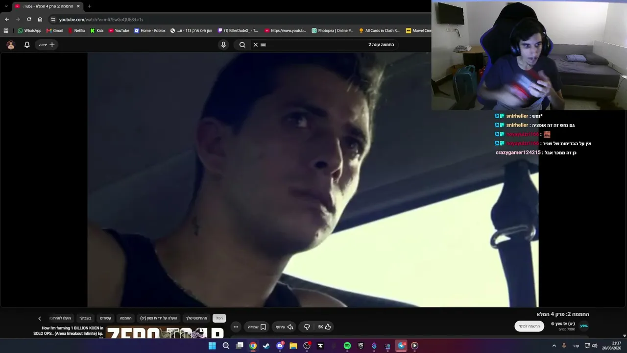The image size is (627, 353).
Task: Dislike the video
Action: click(x=307, y=327)
